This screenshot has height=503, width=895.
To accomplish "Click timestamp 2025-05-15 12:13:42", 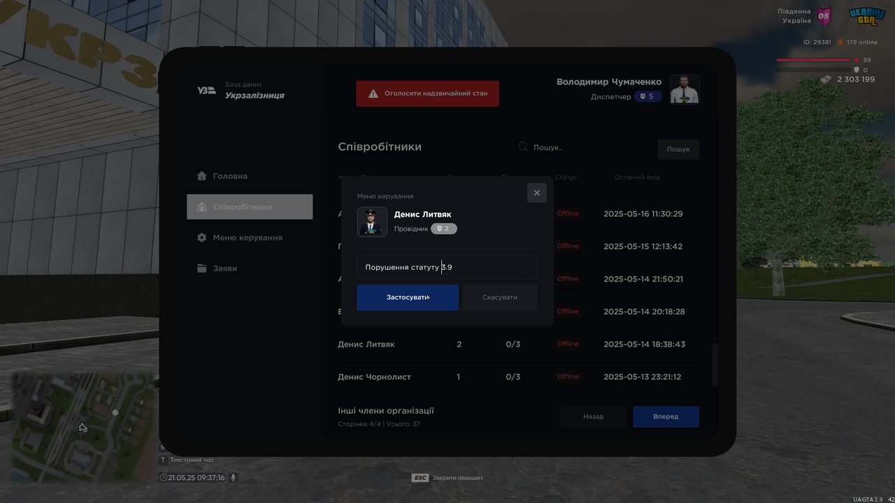I will click(x=643, y=246).
